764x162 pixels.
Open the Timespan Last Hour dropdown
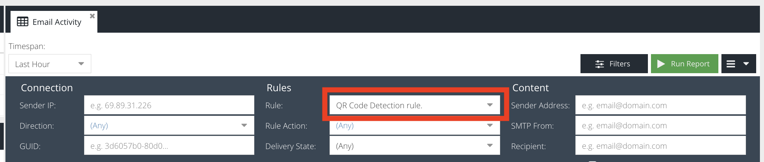point(50,64)
